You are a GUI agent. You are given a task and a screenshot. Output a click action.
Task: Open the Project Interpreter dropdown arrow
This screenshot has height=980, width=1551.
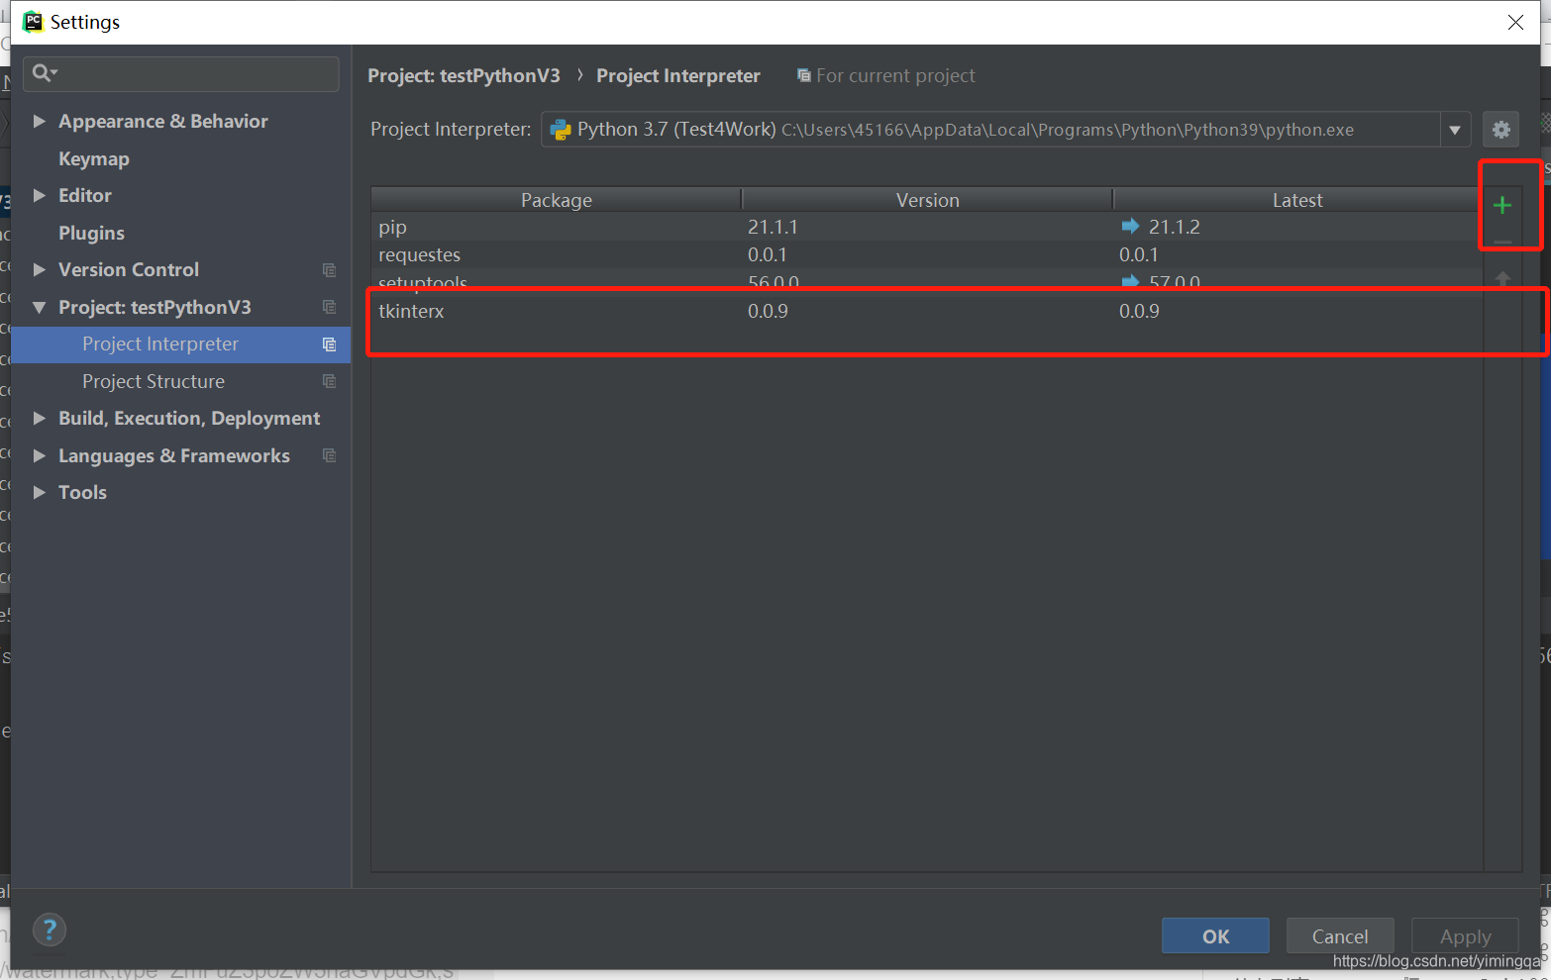point(1454,130)
